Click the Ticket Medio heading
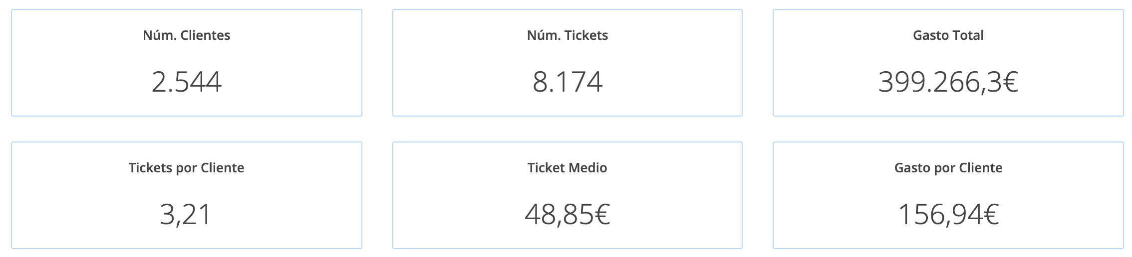Screen dimensions: 1132x257 [x=567, y=168]
